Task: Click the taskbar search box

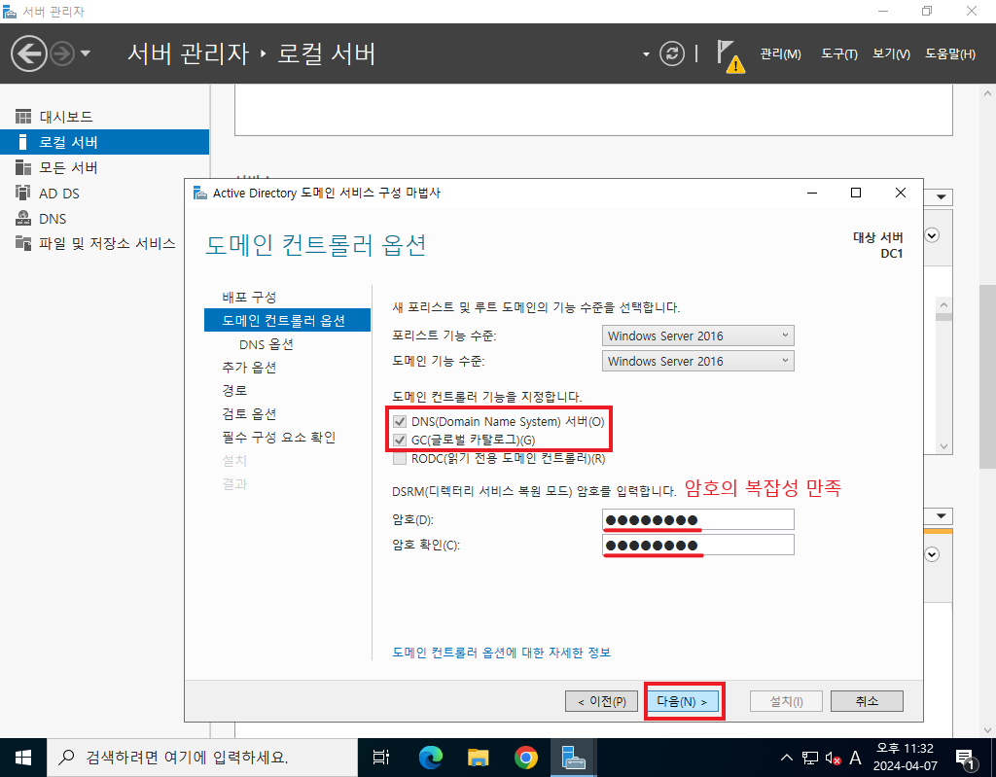Action: 202,758
